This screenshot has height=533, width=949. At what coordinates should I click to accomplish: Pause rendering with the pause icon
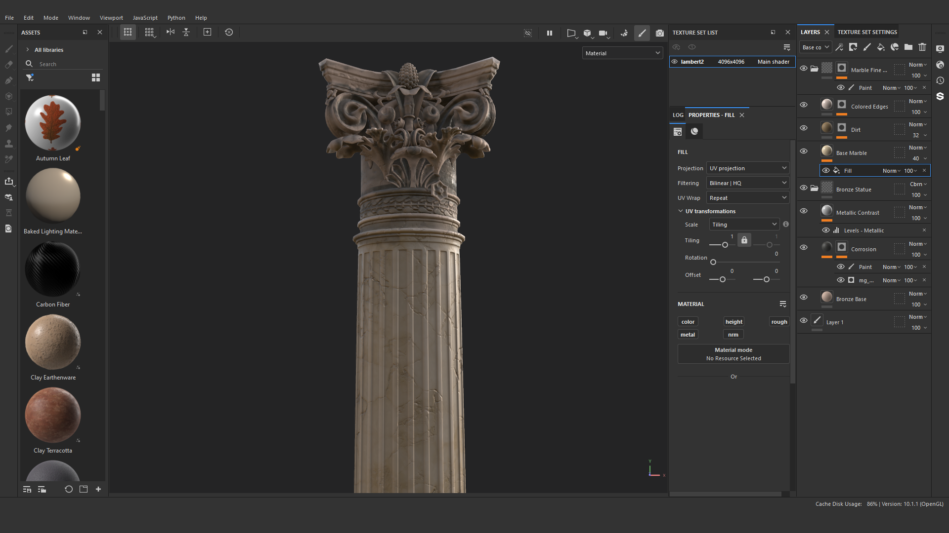click(x=549, y=33)
